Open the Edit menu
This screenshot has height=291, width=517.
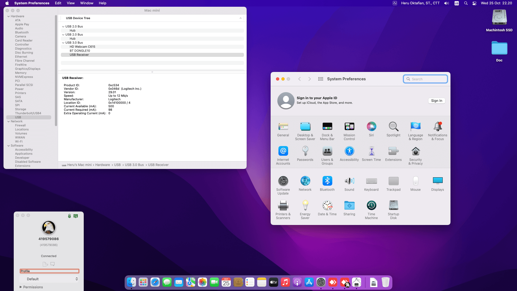click(x=58, y=3)
